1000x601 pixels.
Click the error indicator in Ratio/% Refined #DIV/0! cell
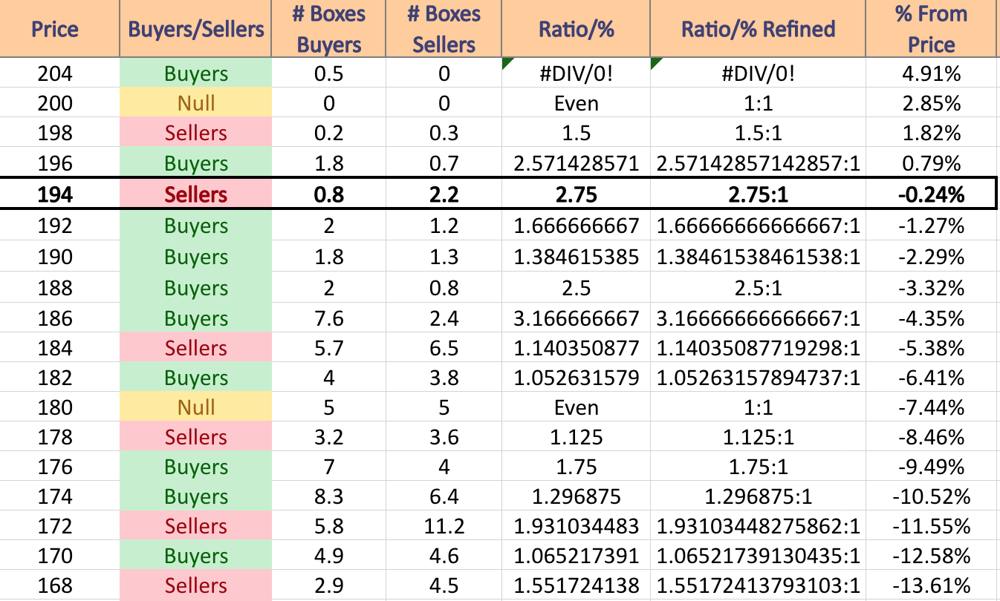pyautogui.click(x=656, y=65)
